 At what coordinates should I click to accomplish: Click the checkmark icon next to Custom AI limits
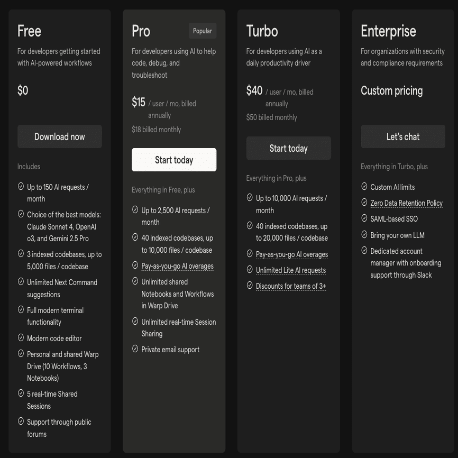tap(364, 187)
